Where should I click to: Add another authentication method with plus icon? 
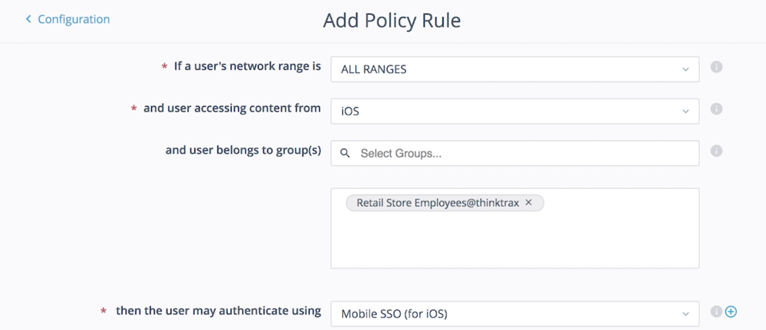coord(731,312)
